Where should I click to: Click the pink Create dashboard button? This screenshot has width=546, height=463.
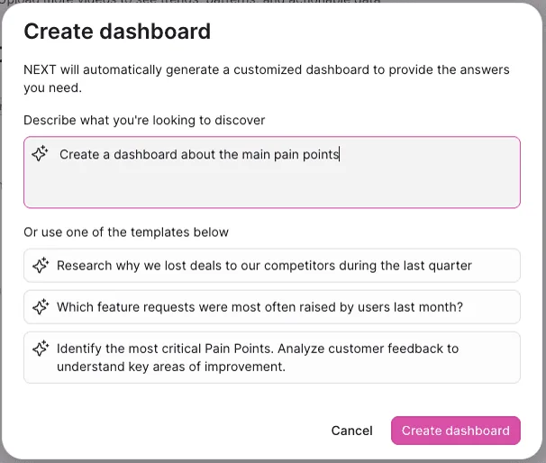click(x=456, y=431)
